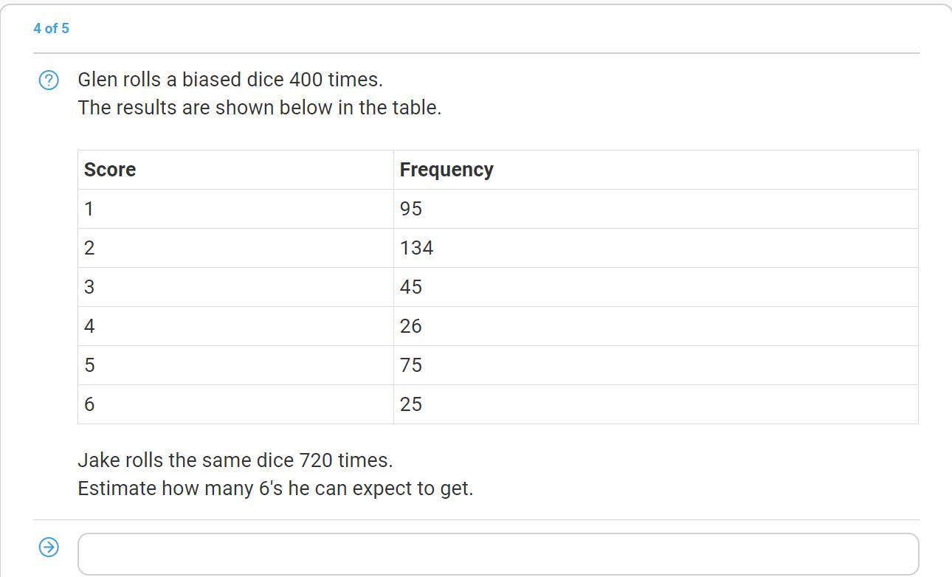Click the score 5 cell
This screenshot has width=952, height=577.
(x=235, y=365)
